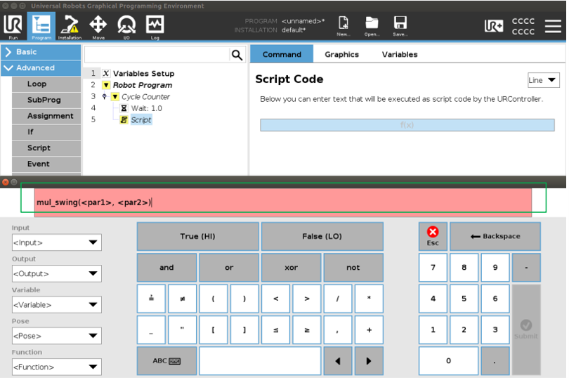
Task: Open the Installation toolbar icon
Action: [x=70, y=26]
